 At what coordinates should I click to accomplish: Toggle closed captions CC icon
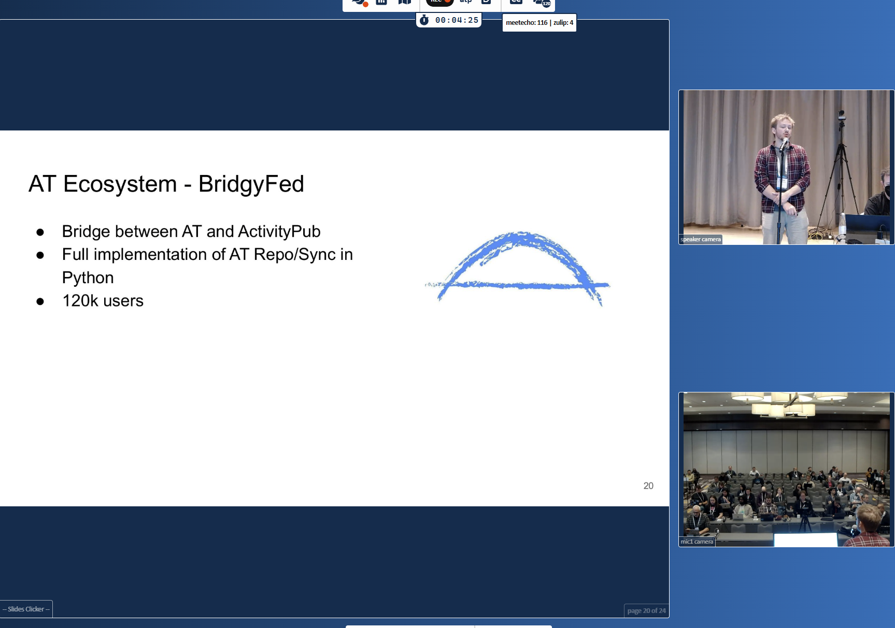[516, 2]
